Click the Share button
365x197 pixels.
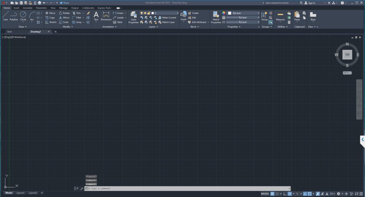click(x=65, y=2)
